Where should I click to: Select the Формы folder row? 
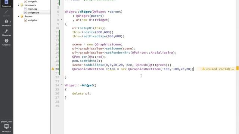pos(28,16)
